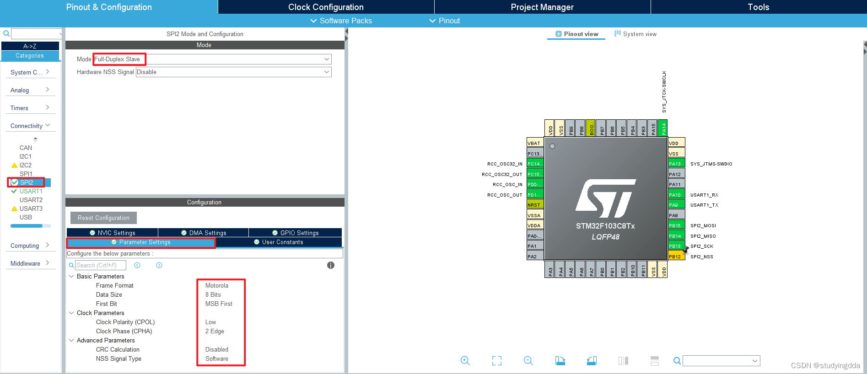Rotate the chip counter-clockwise
This screenshot has width=867, height=374.
tap(592, 360)
